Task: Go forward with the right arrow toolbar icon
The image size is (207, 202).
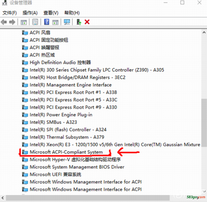Action: click(x=12, y=22)
